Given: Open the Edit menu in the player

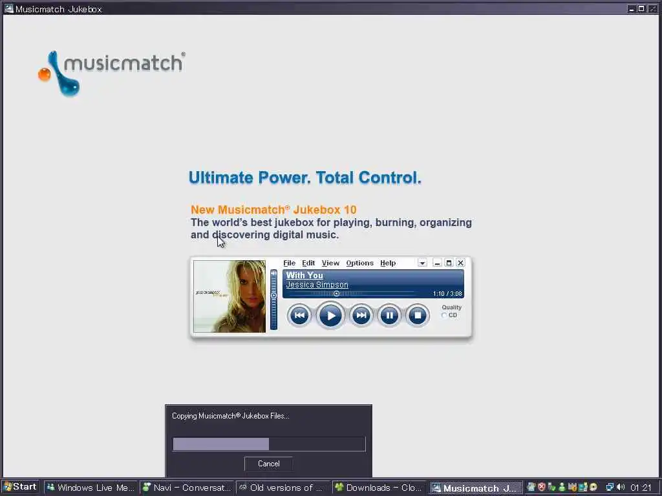Looking at the screenshot, I should point(308,263).
